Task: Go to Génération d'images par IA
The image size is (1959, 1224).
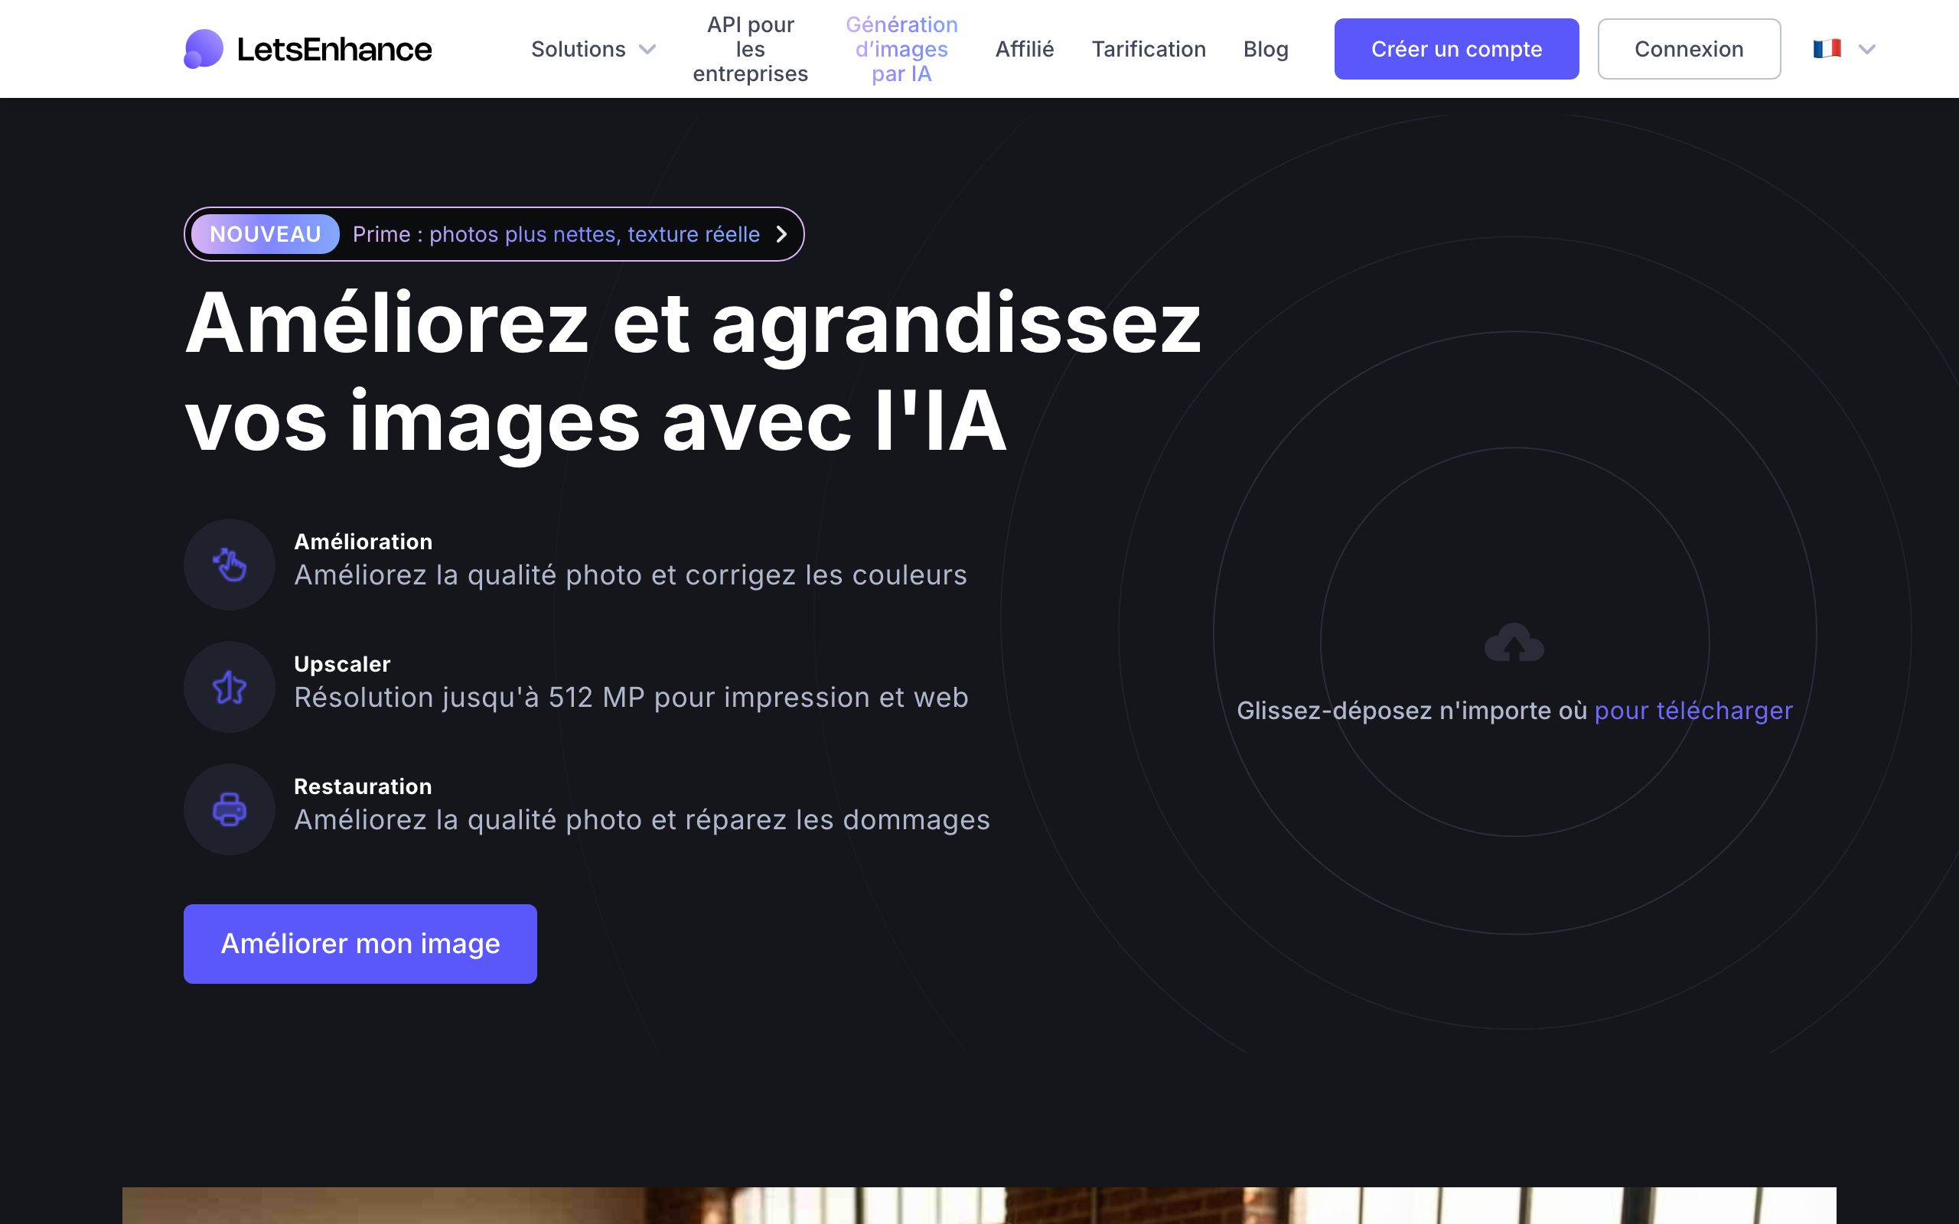Action: [901, 50]
